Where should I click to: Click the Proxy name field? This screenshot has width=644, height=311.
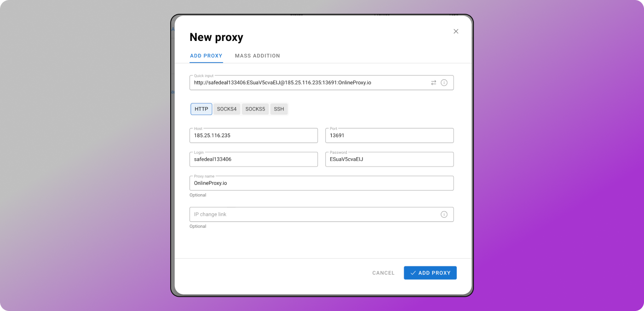[x=322, y=183]
